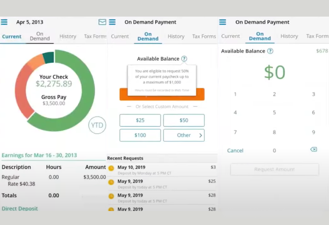Viewport: 329px width, 225px height.
Task: Choose the $50 custom amount
Action: (184, 121)
